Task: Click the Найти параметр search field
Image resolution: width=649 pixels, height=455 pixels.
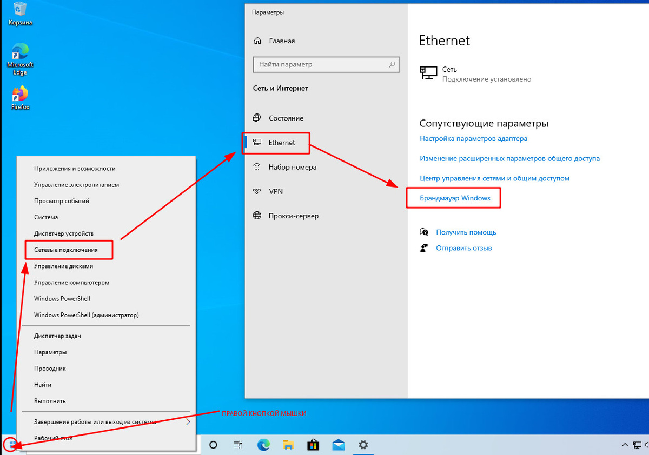Action: (x=326, y=64)
